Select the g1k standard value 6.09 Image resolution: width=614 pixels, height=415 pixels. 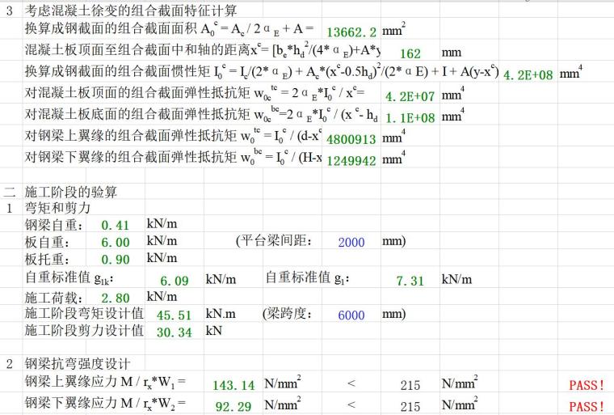pyautogui.click(x=174, y=281)
